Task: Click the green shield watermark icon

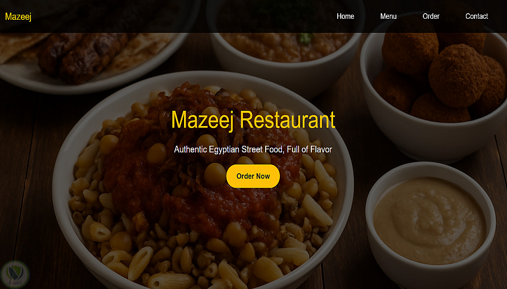Action: coord(15,274)
